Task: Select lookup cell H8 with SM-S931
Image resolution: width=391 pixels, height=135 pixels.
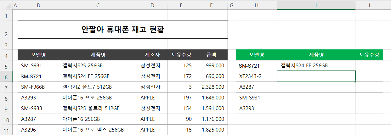Action: coord(257,98)
